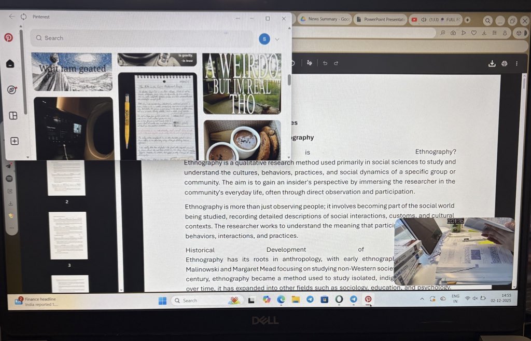Open File Explorer from the taskbar
Viewport: 531px width, 341px height.
click(x=296, y=299)
